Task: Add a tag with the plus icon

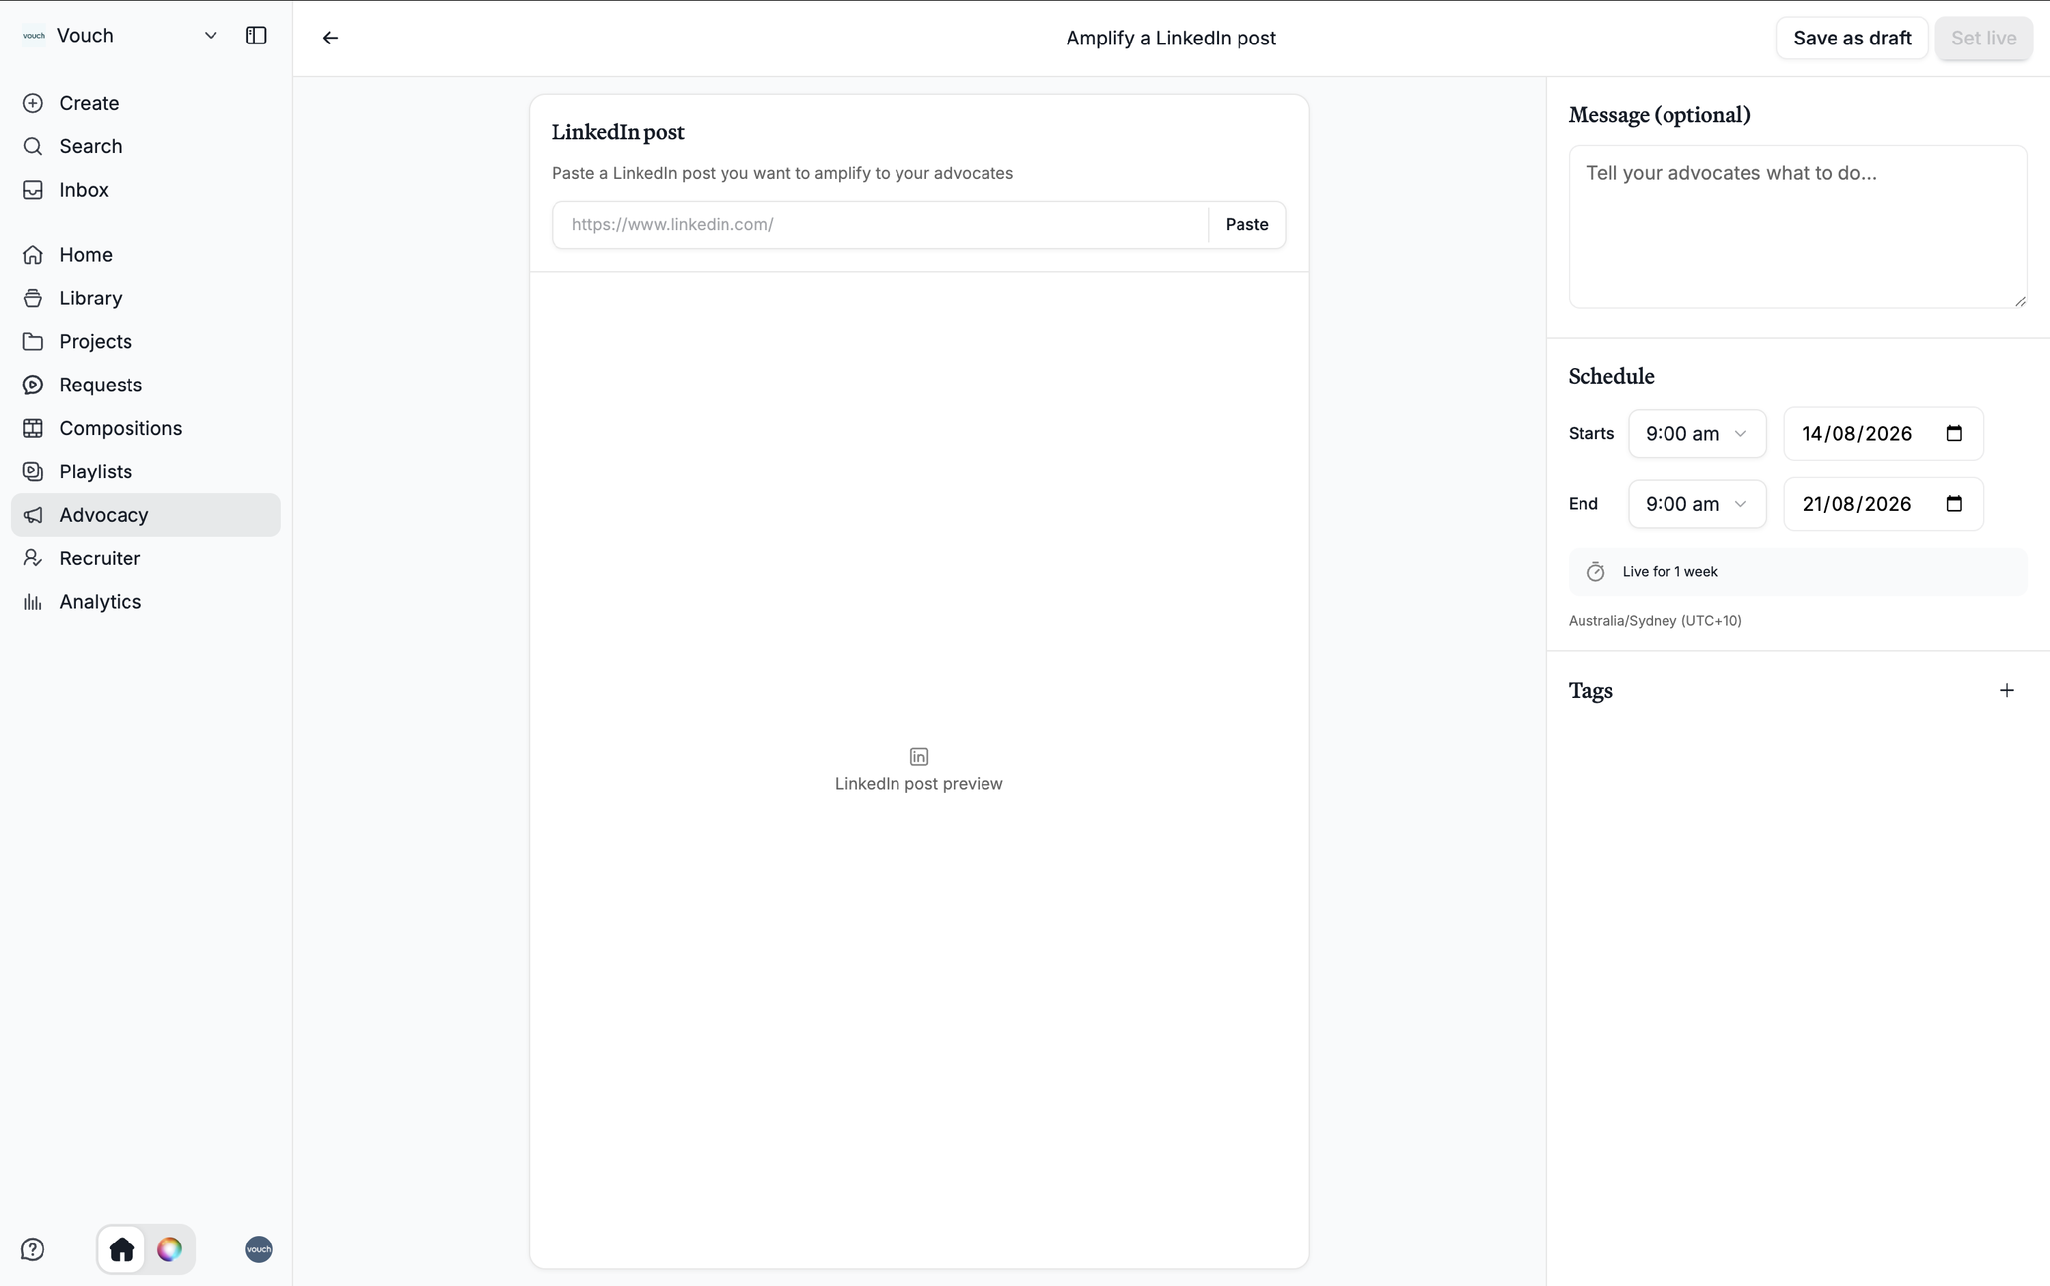Action: 2006,690
